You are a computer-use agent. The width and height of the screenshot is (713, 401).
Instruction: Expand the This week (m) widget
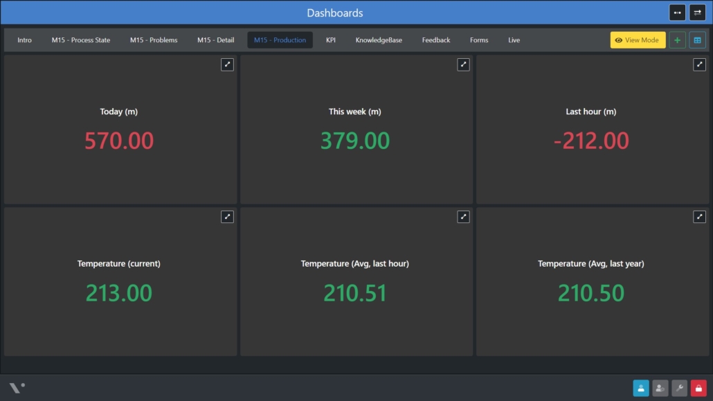463,64
